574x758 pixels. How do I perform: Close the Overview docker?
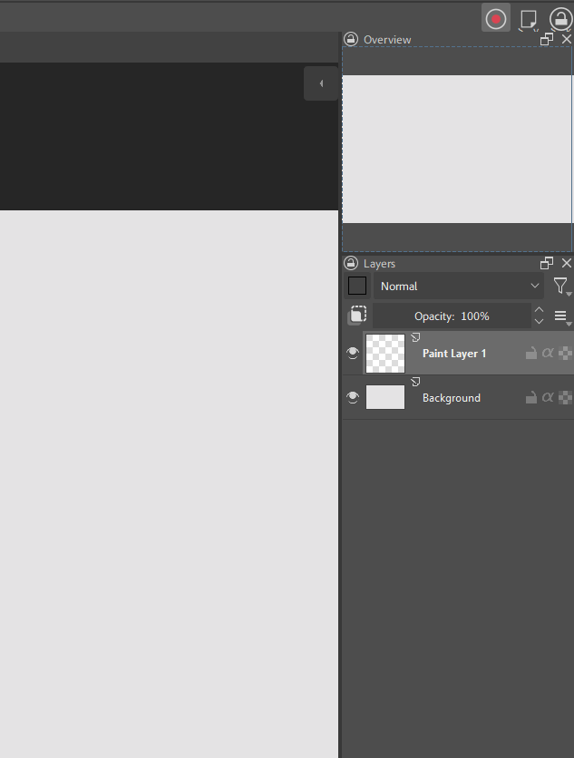[x=566, y=39]
